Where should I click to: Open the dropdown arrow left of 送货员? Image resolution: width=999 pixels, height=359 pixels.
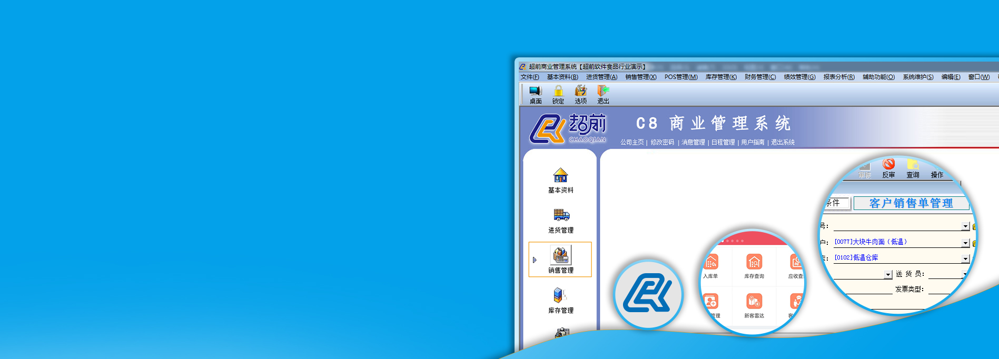pos(888,275)
